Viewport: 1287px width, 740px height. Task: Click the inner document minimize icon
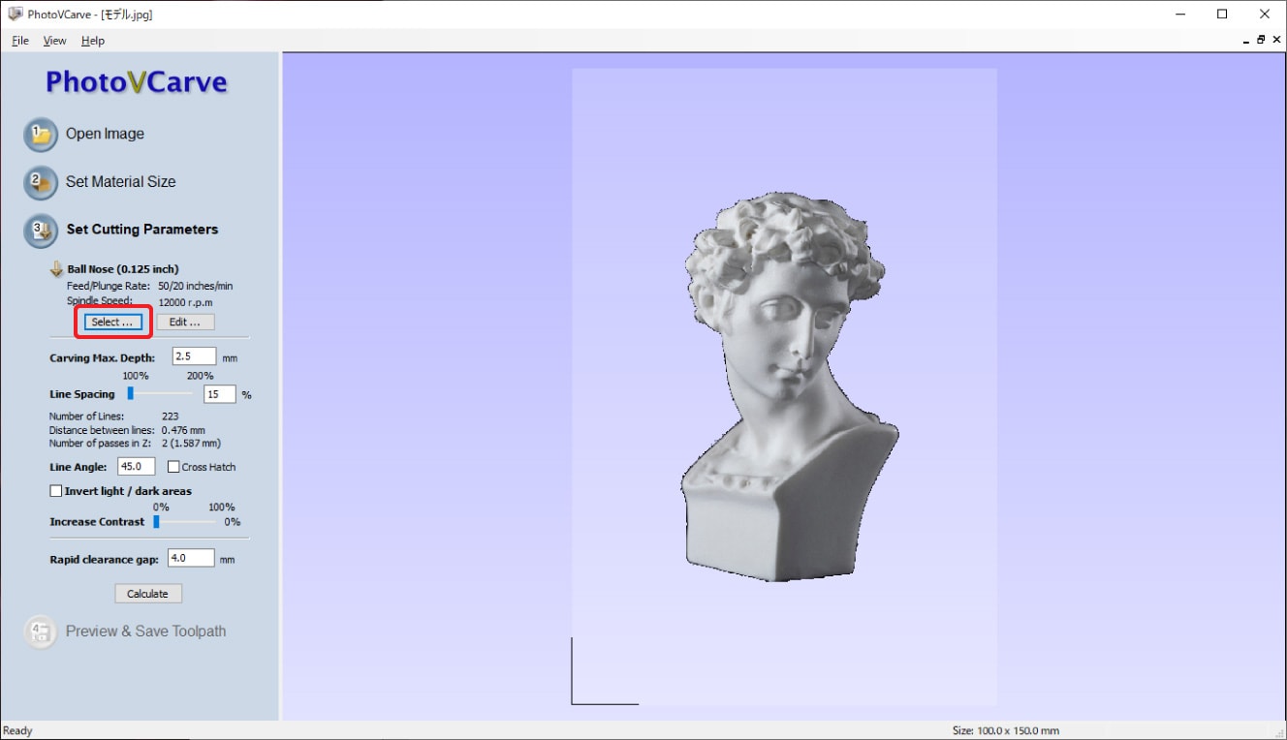(x=1246, y=41)
